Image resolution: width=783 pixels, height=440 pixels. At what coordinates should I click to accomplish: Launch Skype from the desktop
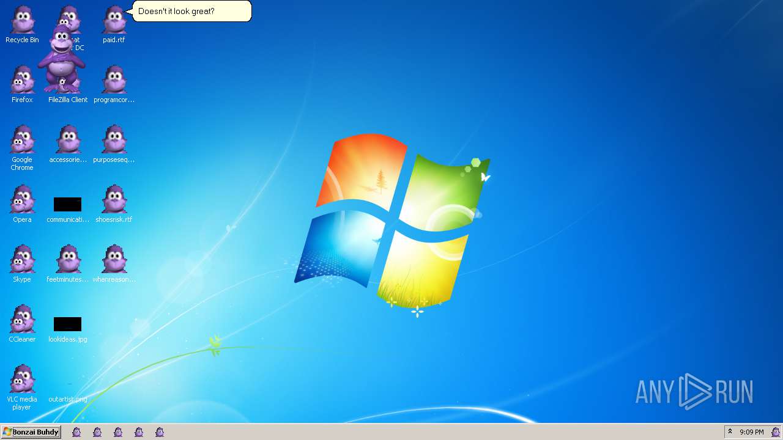[x=22, y=265]
